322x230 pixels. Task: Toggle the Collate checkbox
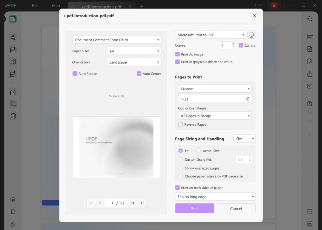pos(241,45)
